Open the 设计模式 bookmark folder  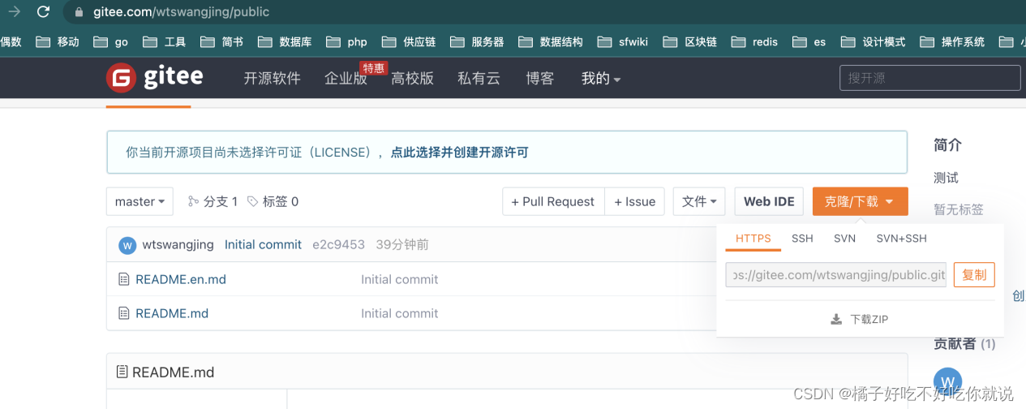pyautogui.click(x=874, y=42)
